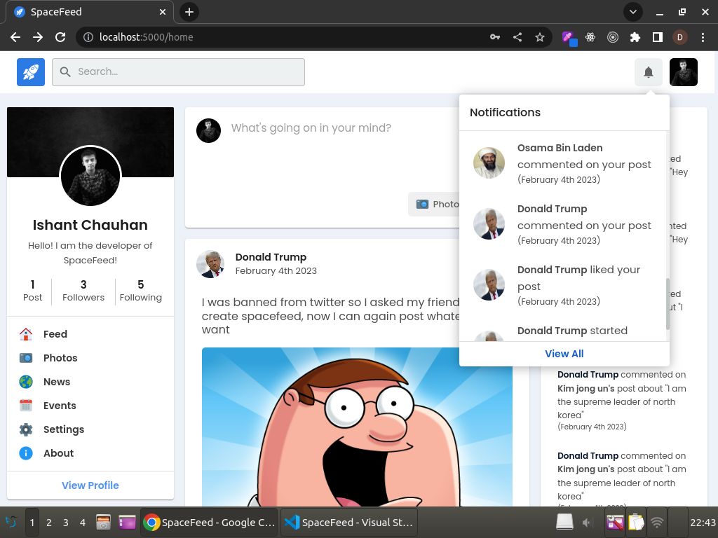Click the search magnifier icon

point(65,72)
